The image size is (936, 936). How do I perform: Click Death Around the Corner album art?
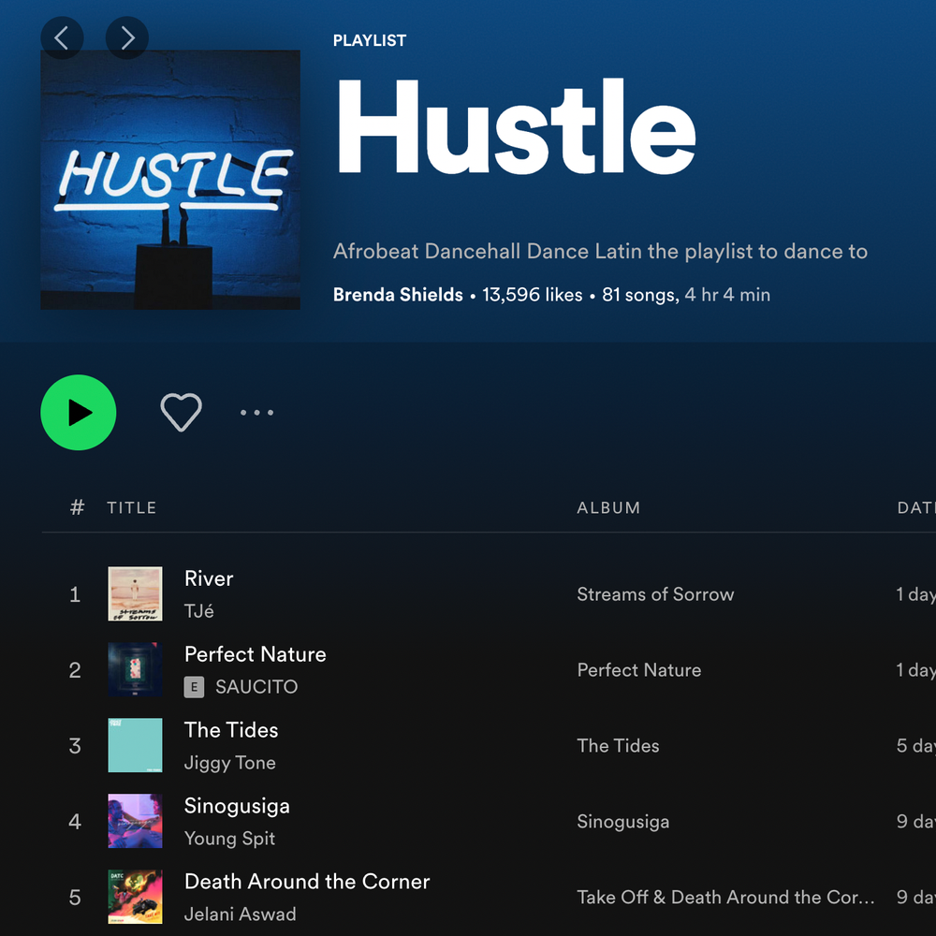pos(135,897)
